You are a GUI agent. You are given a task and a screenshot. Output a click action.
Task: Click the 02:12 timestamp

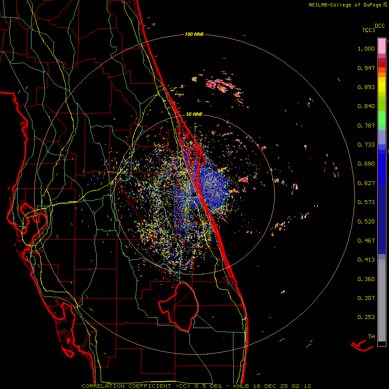301,386
